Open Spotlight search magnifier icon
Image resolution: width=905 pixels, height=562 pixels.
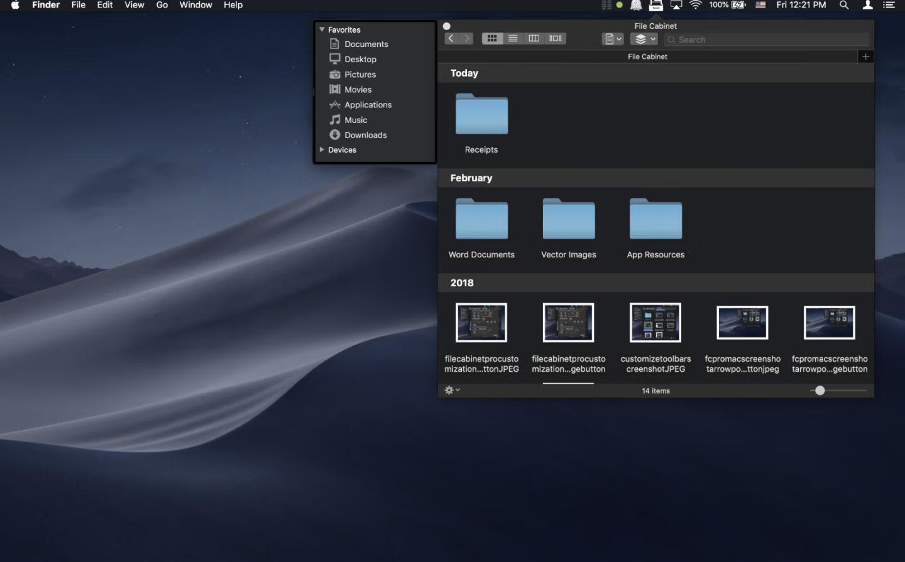point(844,5)
